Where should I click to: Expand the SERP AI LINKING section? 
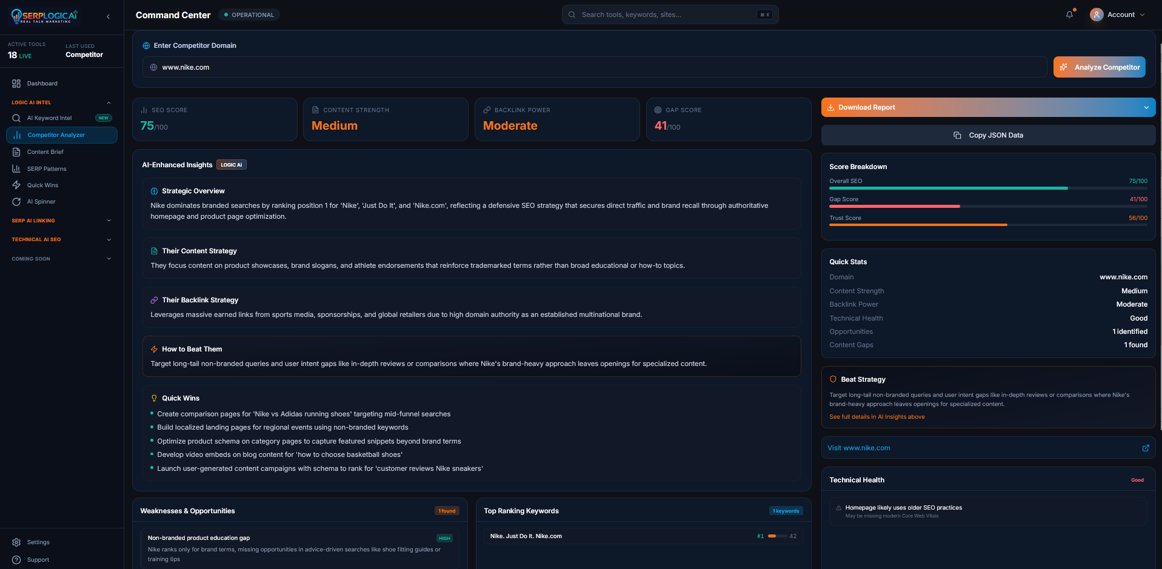tap(109, 221)
